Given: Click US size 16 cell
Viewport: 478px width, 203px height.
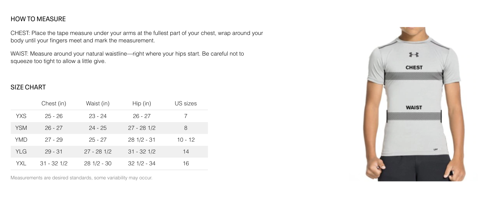Looking at the screenshot, I should pyautogui.click(x=186, y=163).
